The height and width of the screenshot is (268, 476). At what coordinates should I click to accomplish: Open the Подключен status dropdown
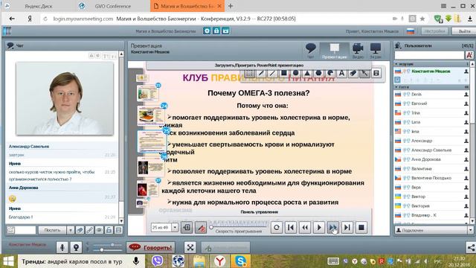pos(471,230)
